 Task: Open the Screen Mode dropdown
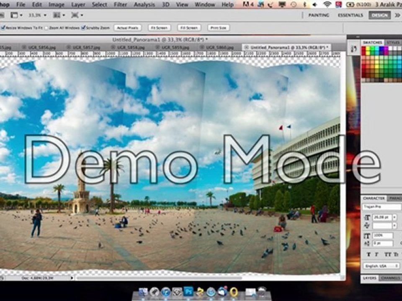[x=77, y=15]
